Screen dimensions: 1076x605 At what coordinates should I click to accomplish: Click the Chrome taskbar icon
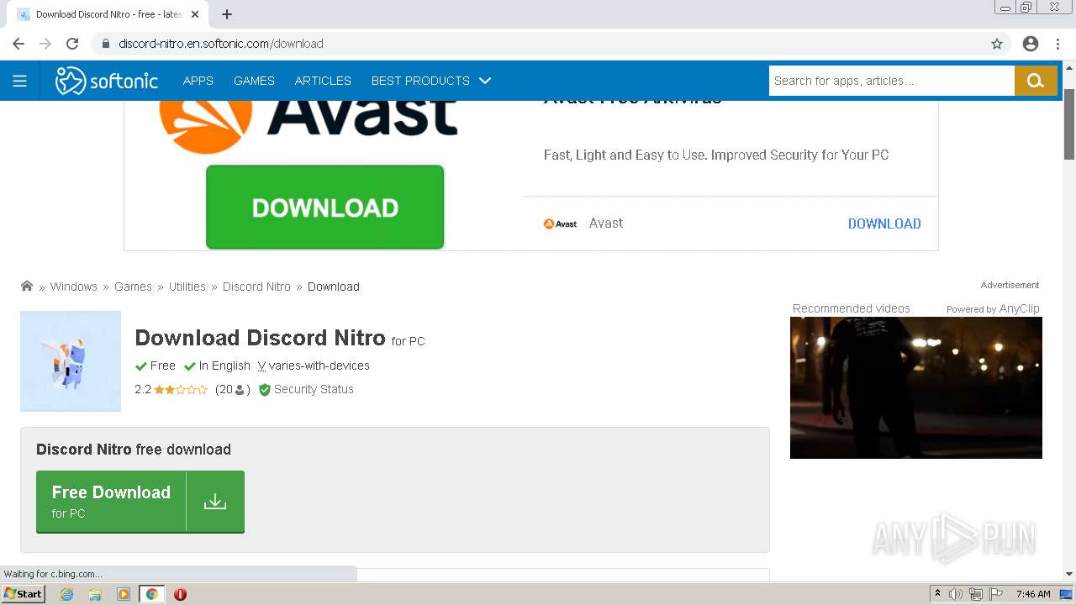(x=152, y=594)
